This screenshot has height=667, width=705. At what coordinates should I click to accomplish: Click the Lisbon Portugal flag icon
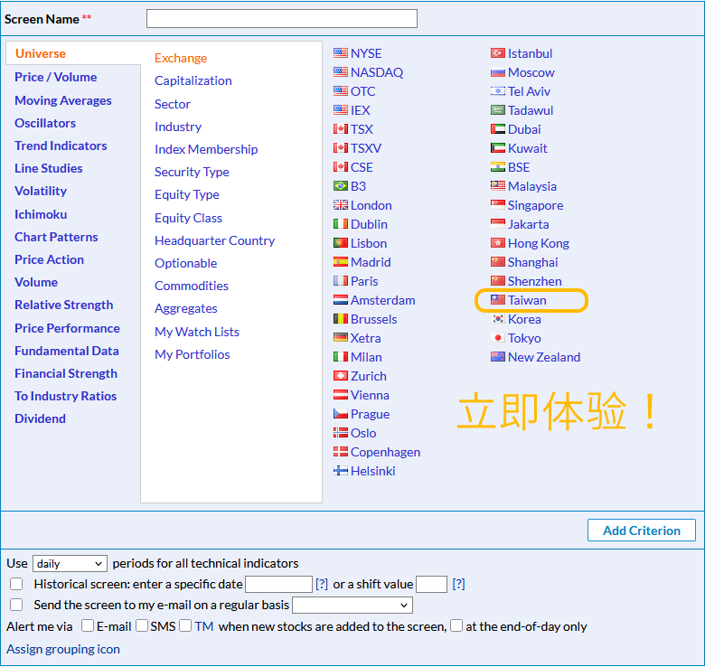click(x=341, y=243)
